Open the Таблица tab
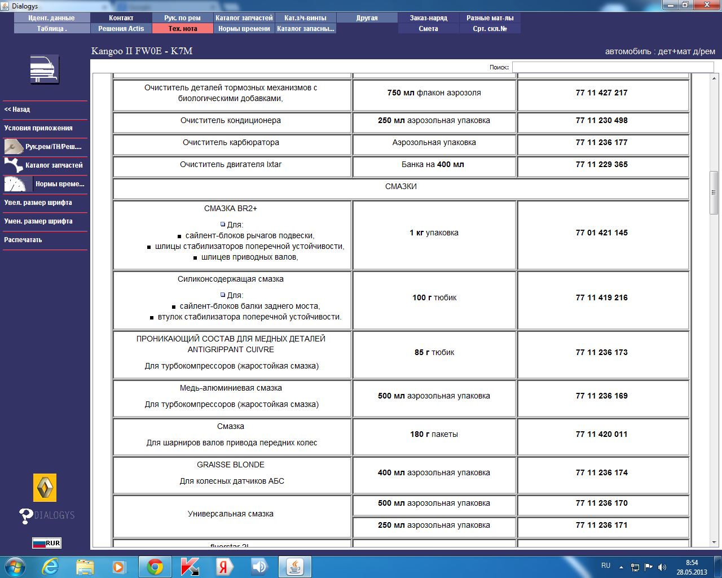The width and height of the screenshot is (722, 578). click(52, 29)
